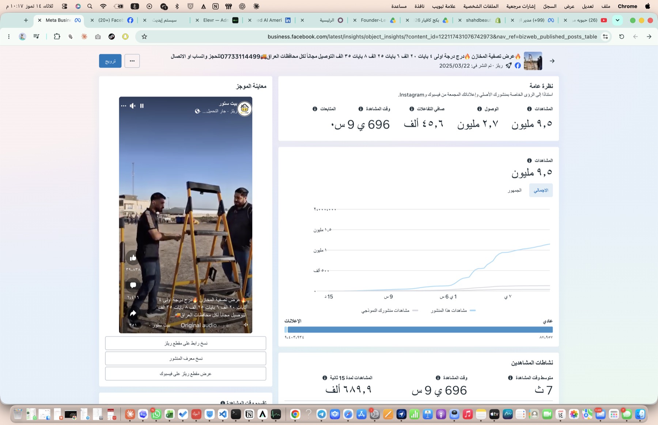This screenshot has height=425, width=658.
Task: Mute the reel preview audio
Action: pos(133,106)
